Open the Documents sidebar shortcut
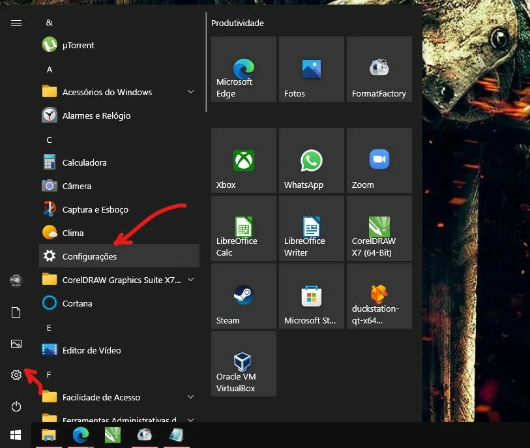Image resolution: width=530 pixels, height=448 pixels. point(16,312)
